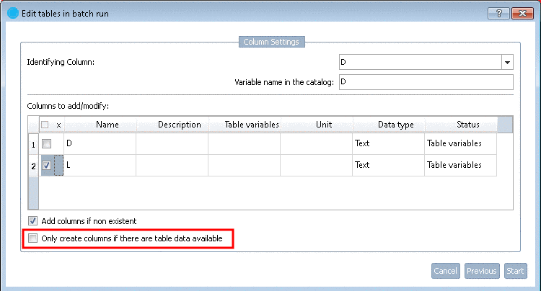Viewport: 541px width, 291px height.
Task: Click the Unit column header
Action: (317, 125)
